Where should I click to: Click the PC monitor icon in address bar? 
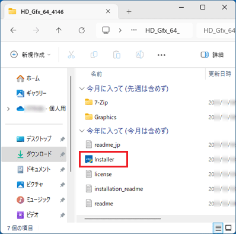[x=106, y=30]
